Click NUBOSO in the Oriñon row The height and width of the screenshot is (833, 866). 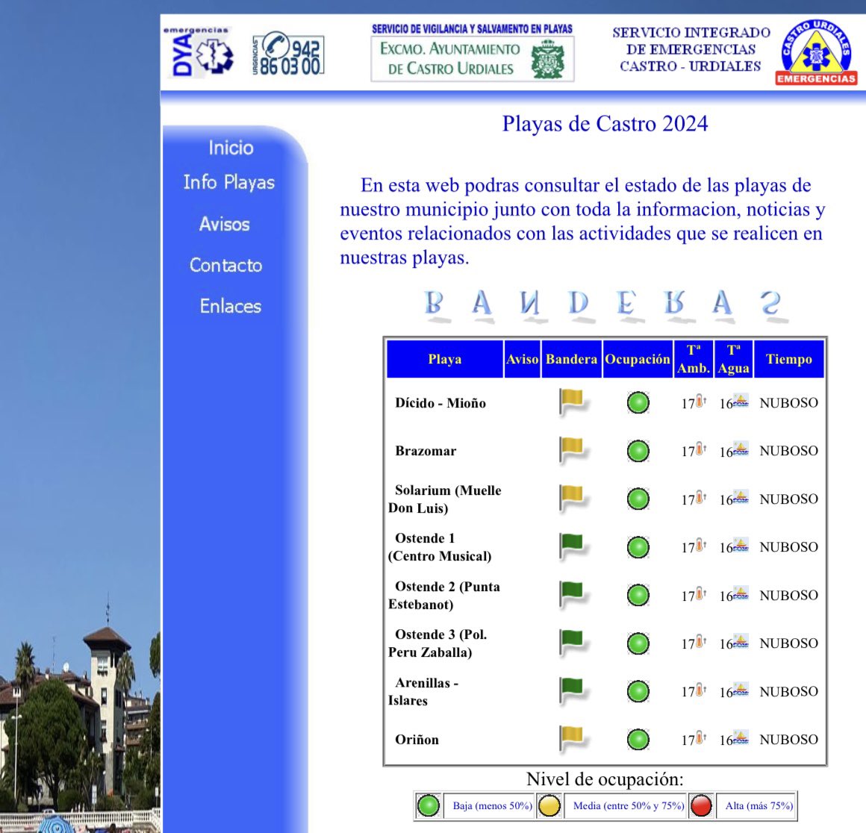(x=788, y=740)
